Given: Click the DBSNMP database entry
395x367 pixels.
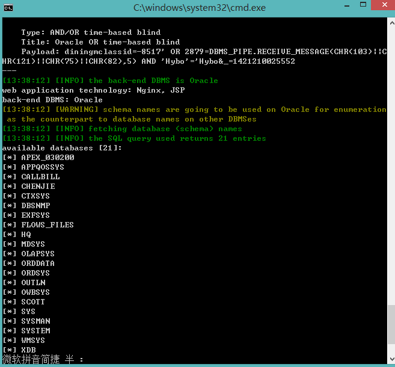Looking at the screenshot, I should [26, 205].
